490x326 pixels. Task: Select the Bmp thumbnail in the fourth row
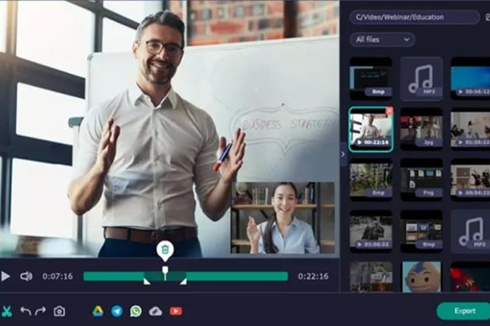(x=421, y=231)
